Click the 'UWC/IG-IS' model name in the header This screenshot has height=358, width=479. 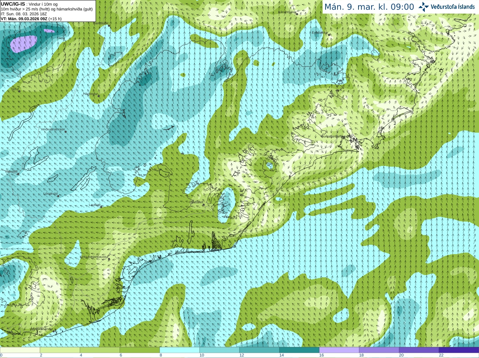click(x=13, y=4)
